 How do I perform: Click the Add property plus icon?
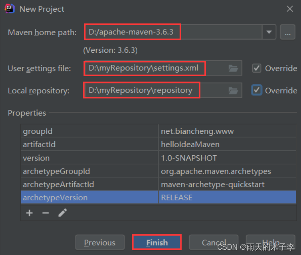30,213
